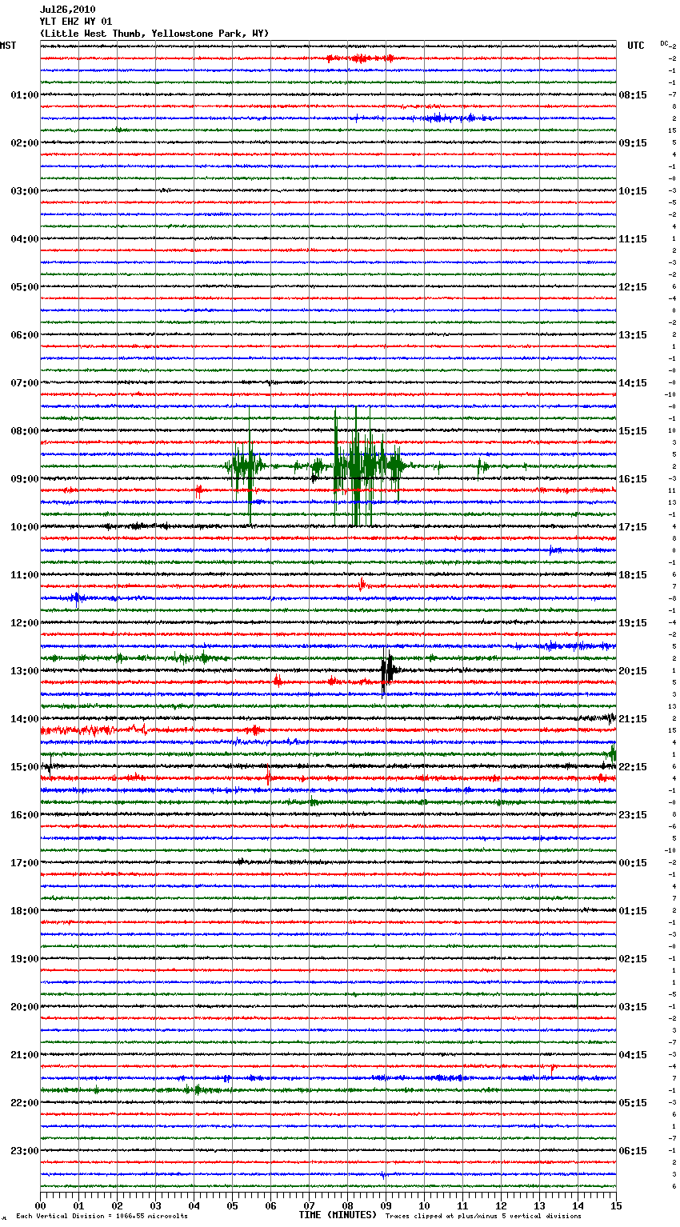The height and width of the screenshot is (1227, 680).
Task: Click the 'UTC' axis heading
Action: (x=636, y=46)
